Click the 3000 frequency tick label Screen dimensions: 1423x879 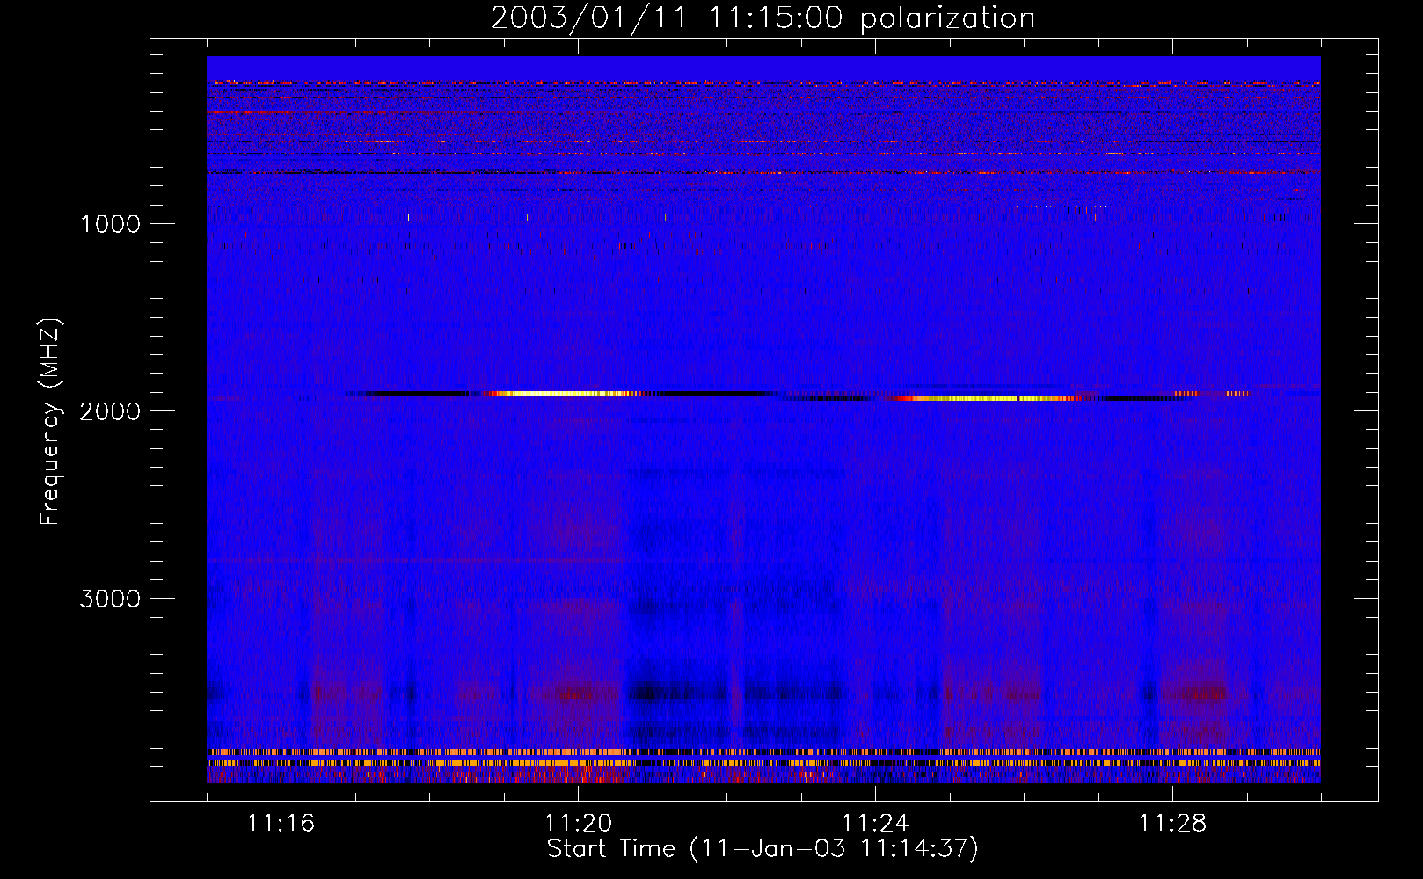coord(110,599)
